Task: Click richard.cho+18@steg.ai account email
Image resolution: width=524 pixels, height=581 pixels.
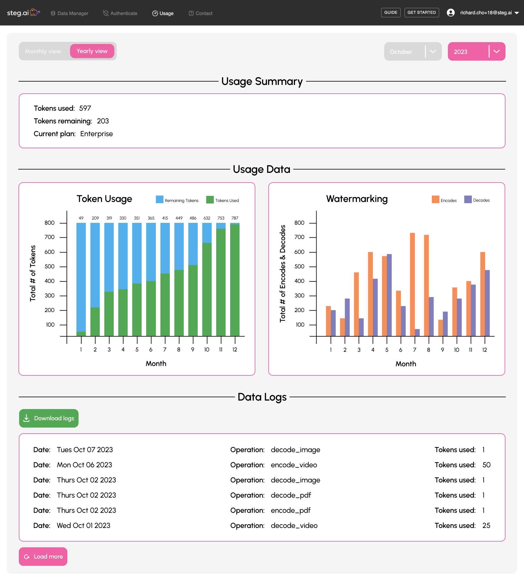Action: [x=486, y=13]
